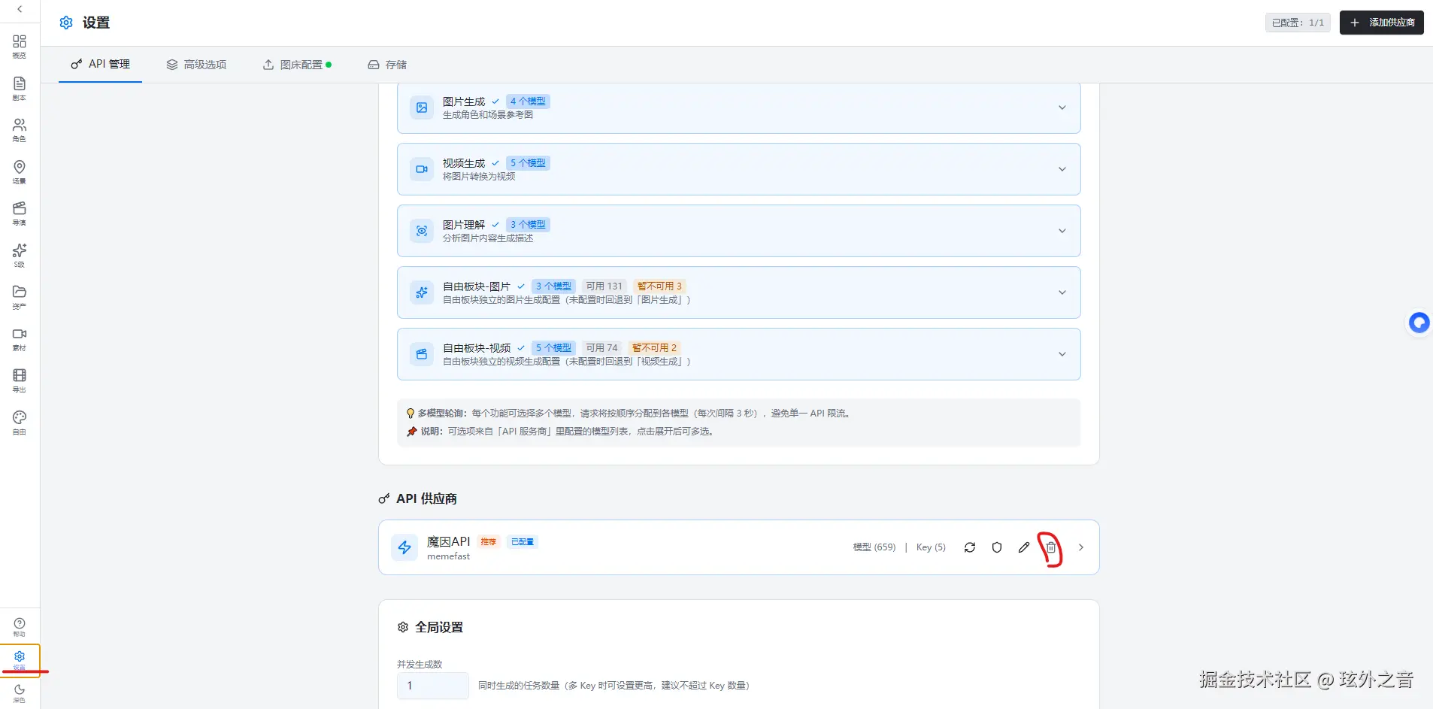Go to the 导演 panel

[19, 212]
